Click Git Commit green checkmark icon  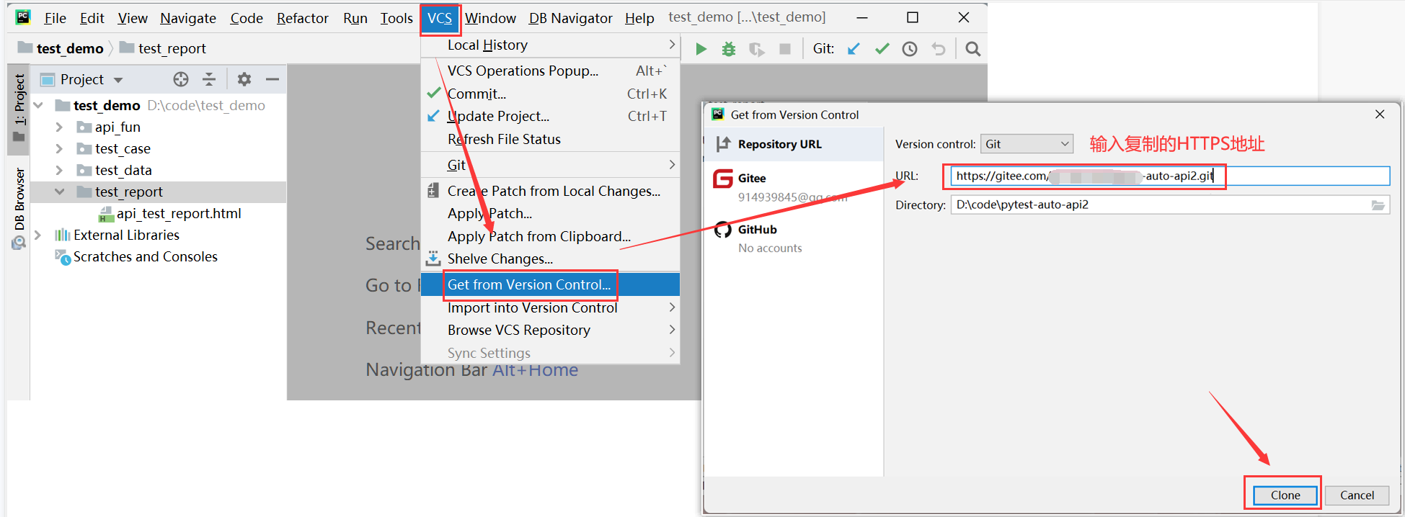882,49
